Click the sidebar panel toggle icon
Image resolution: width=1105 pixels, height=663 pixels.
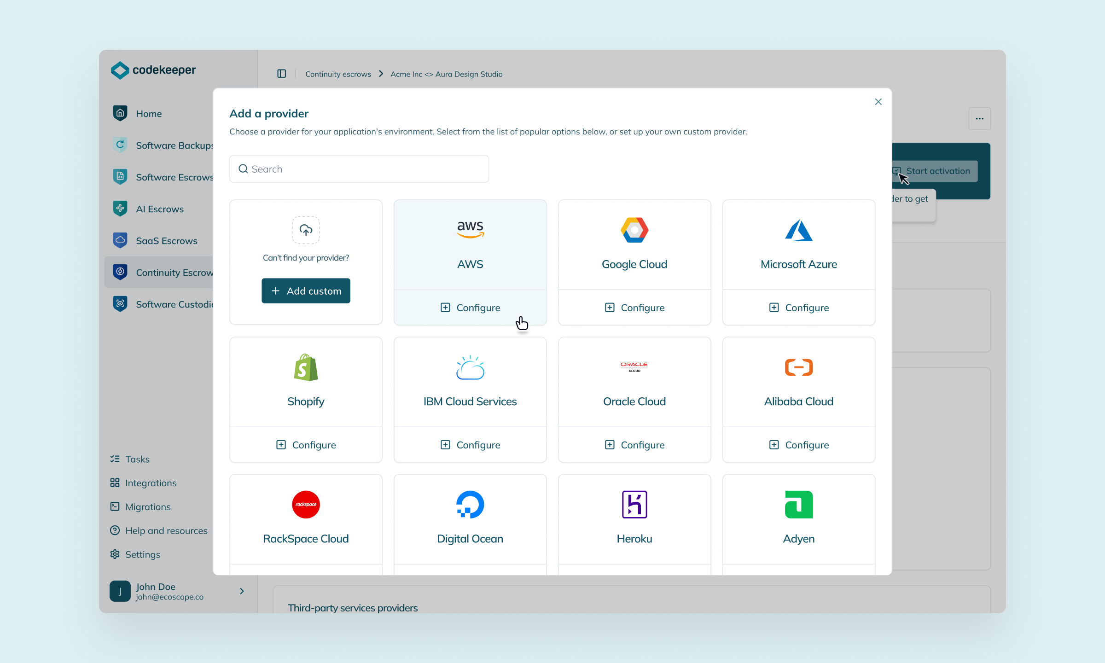click(281, 74)
